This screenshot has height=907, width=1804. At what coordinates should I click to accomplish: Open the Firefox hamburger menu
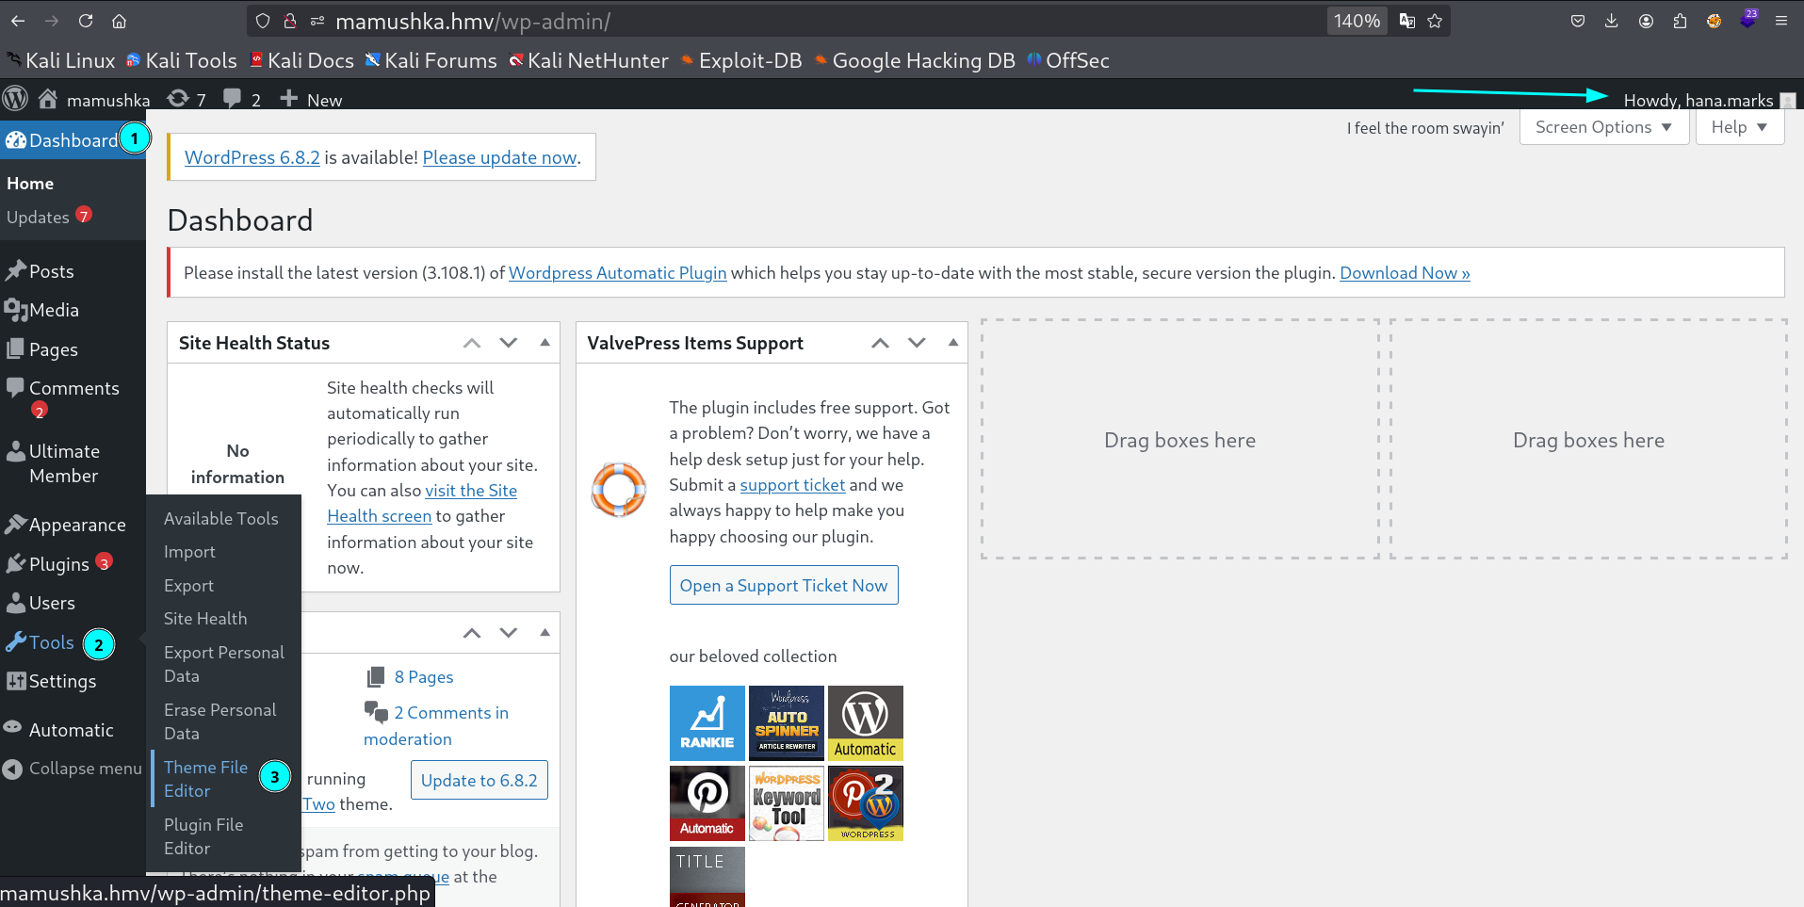point(1781,21)
